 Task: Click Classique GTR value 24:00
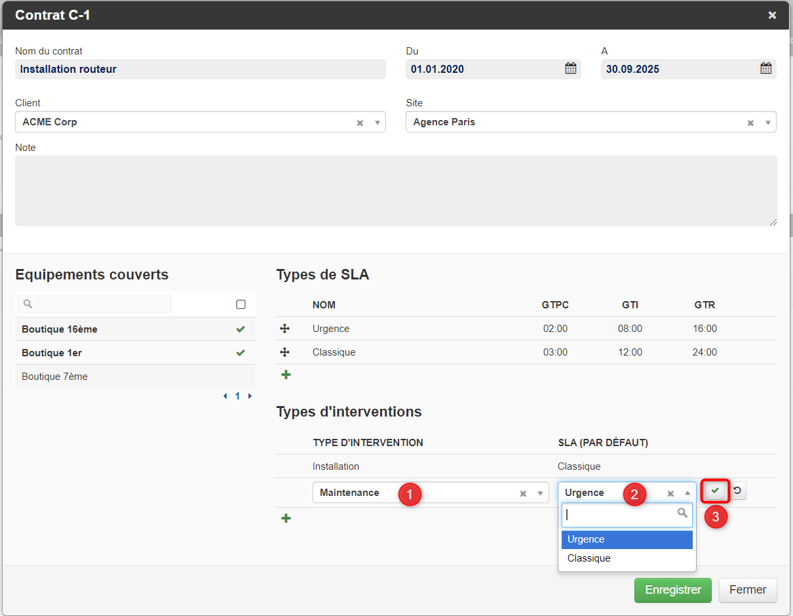(705, 352)
